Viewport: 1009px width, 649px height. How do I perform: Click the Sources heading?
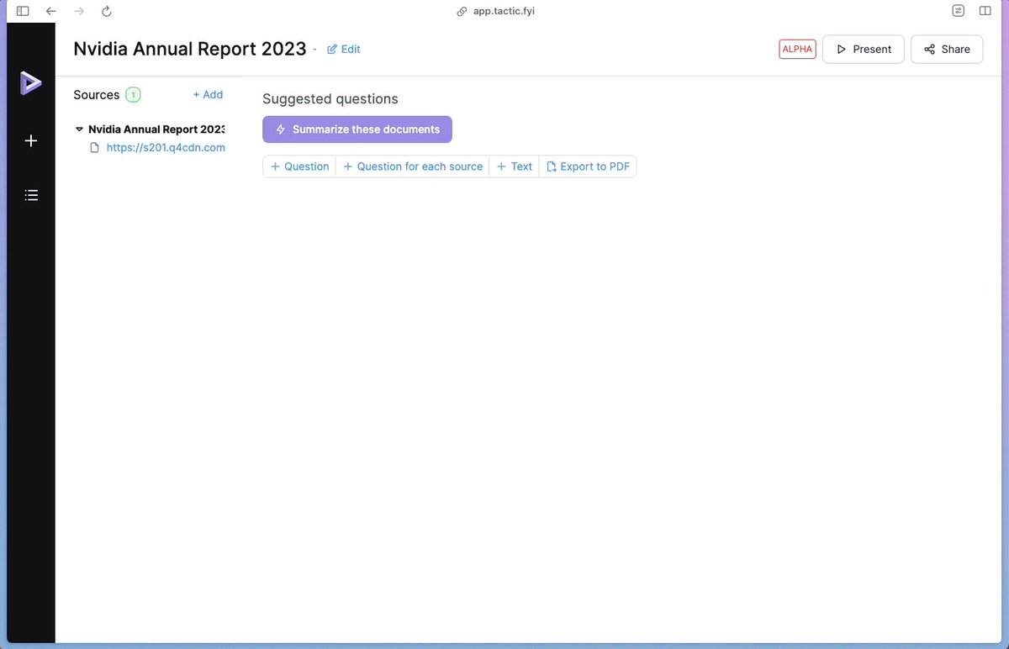point(97,95)
